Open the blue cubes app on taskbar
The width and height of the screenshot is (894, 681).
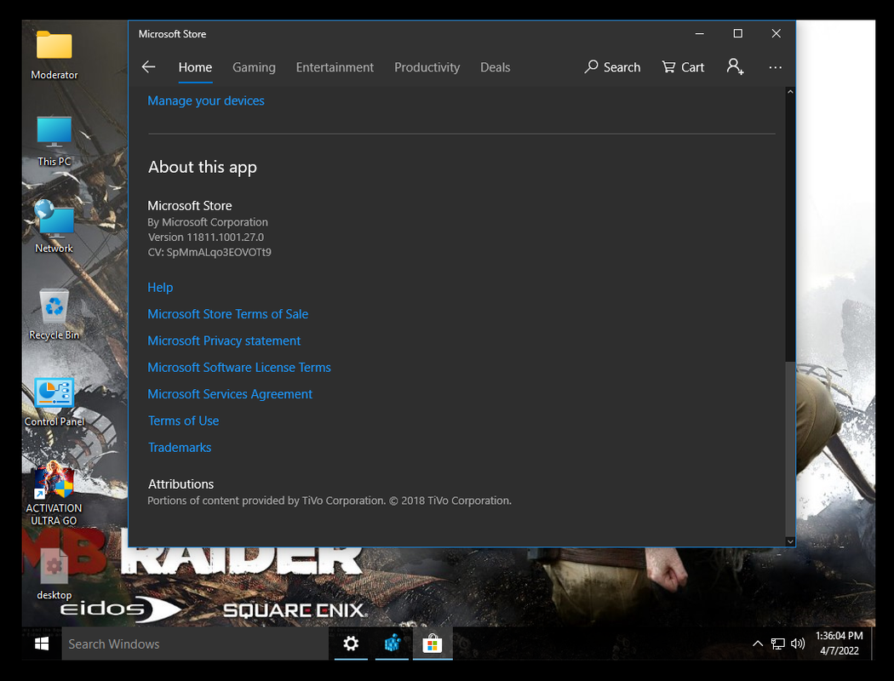coord(392,644)
